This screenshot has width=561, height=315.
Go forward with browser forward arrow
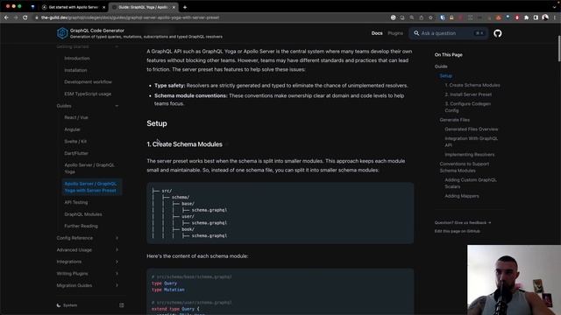tap(16, 17)
